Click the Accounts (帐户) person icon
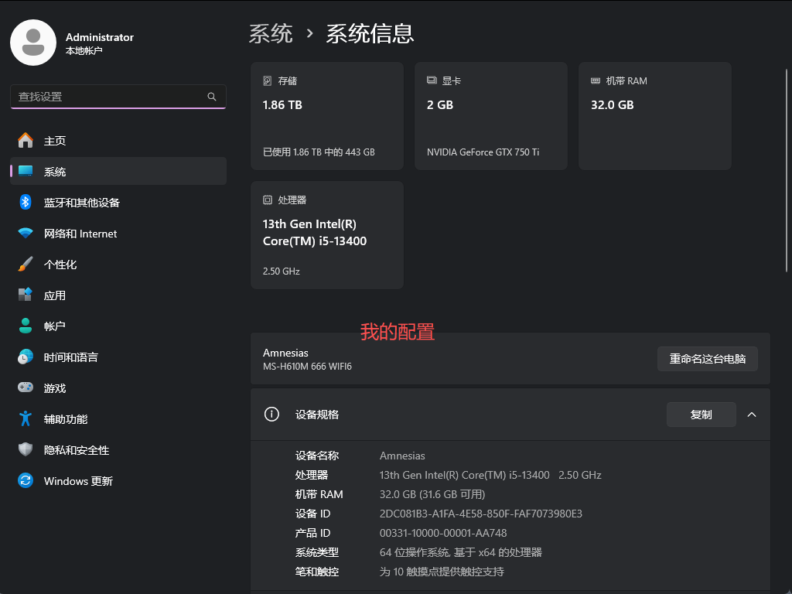 (x=26, y=326)
